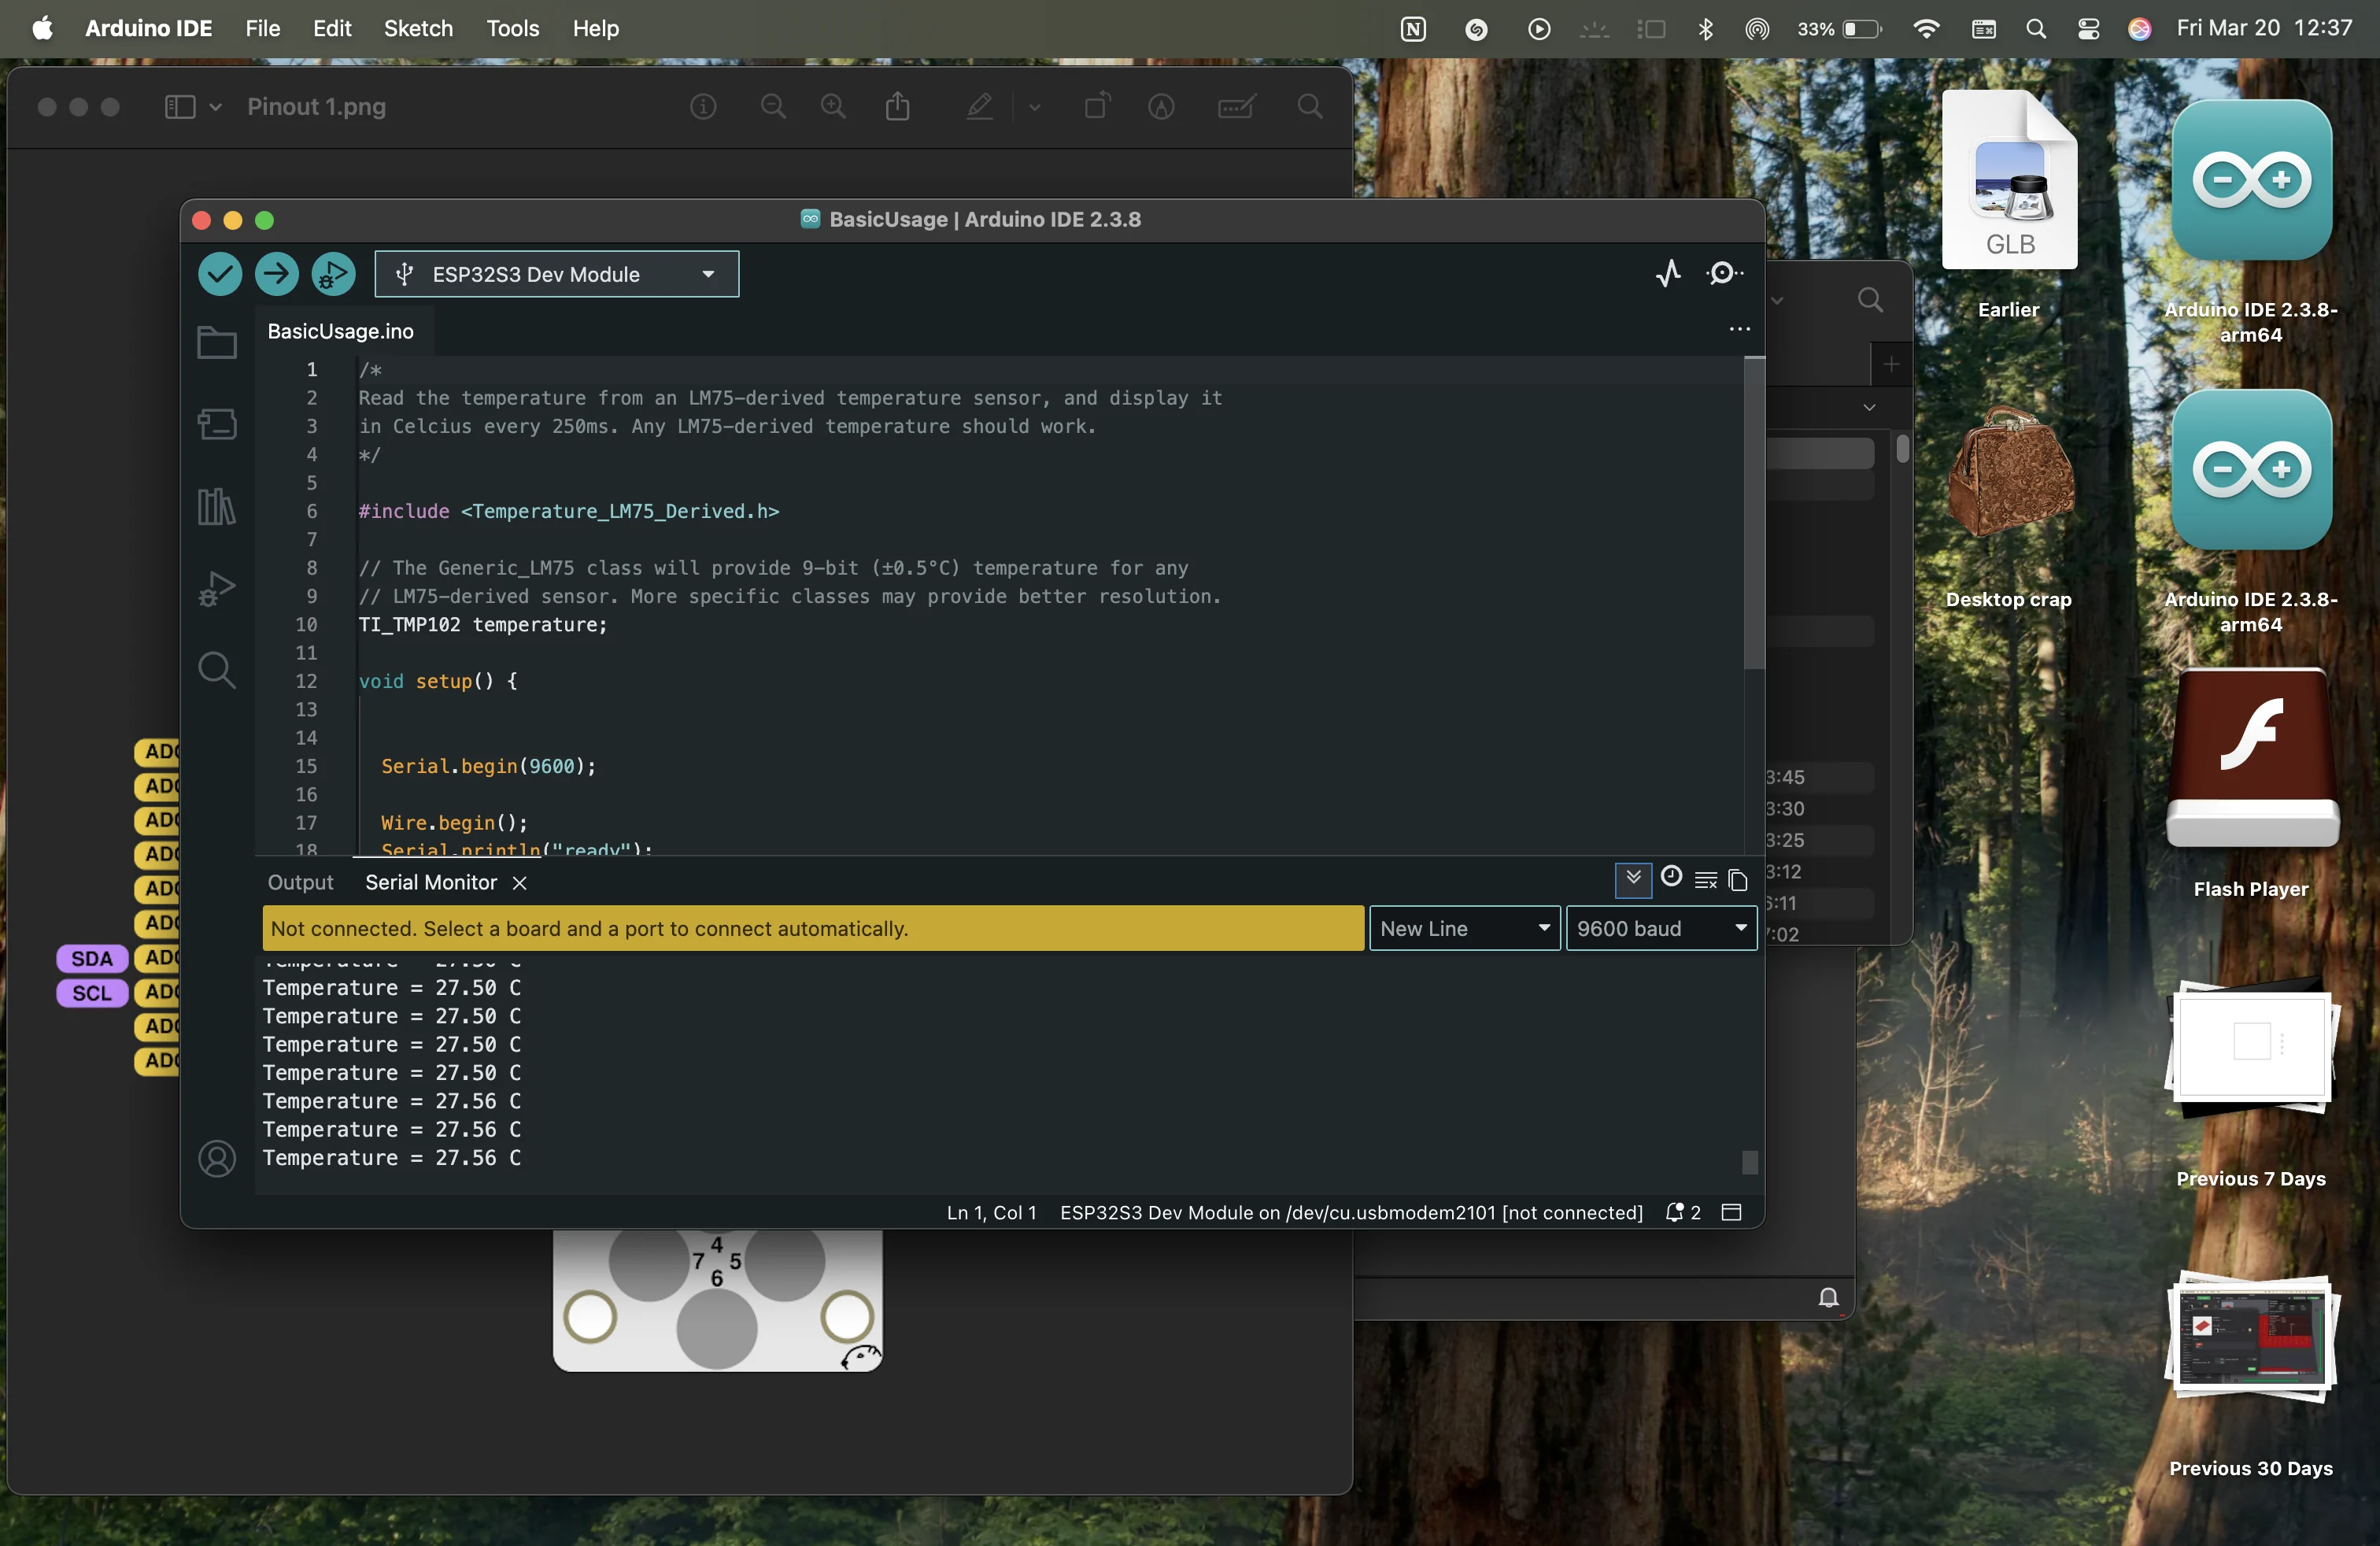Open the 9600 baud rate dropdown
2380x1546 pixels.
(1662, 929)
